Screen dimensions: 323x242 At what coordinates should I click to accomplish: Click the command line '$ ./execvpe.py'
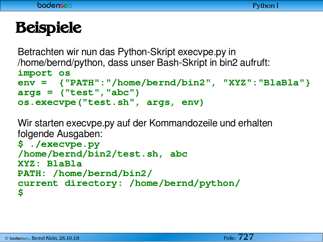[x=59, y=144]
